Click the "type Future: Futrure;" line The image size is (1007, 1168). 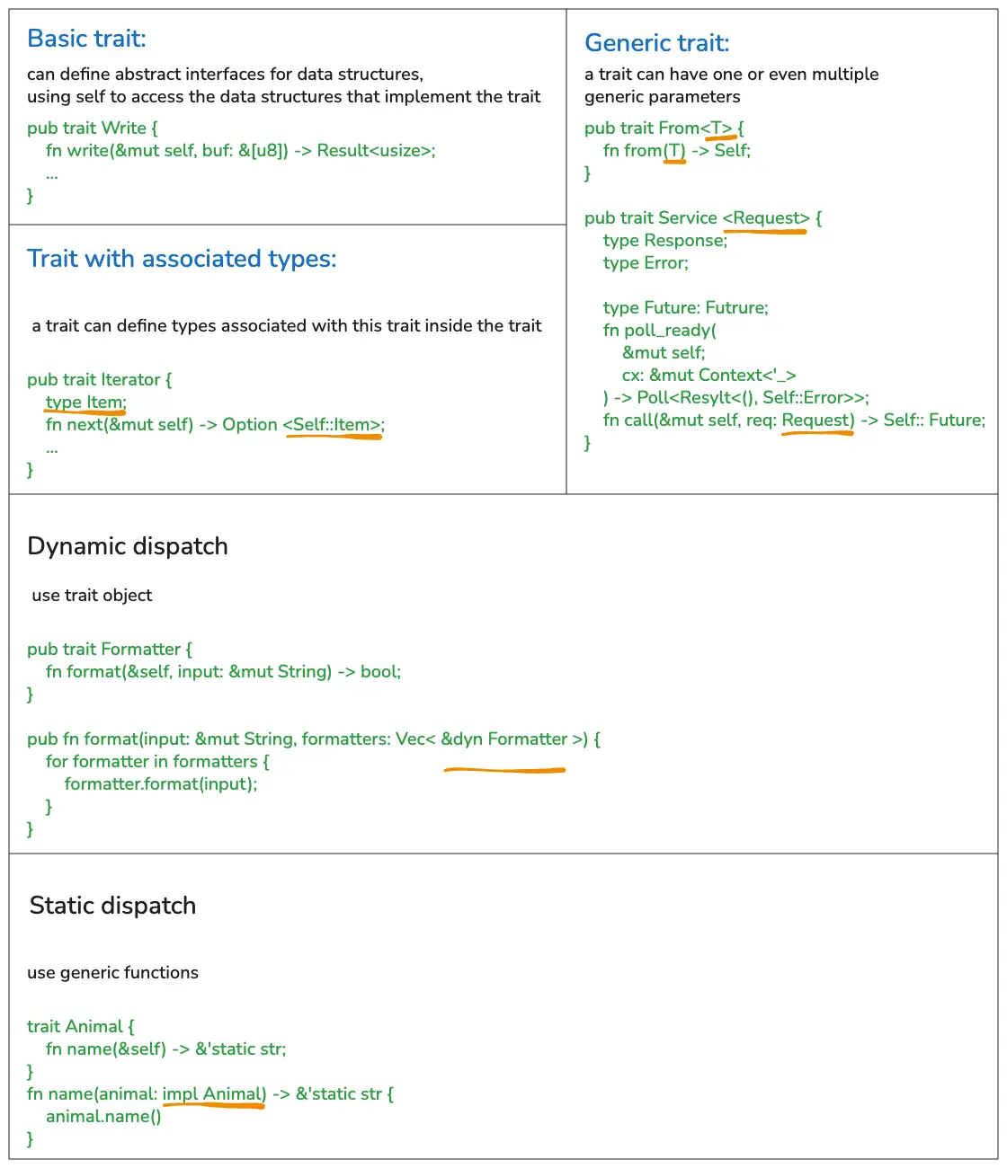(x=685, y=308)
